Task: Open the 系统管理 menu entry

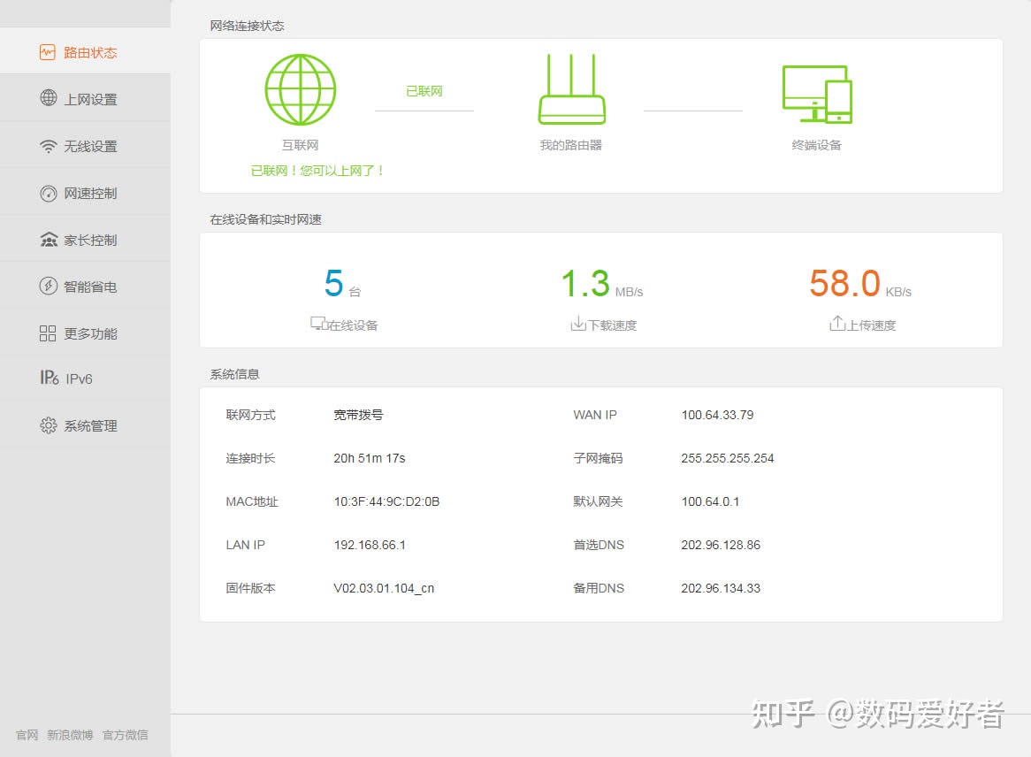Action: [90, 426]
